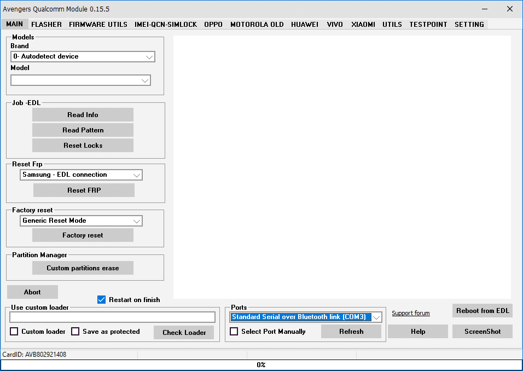This screenshot has height=371, width=523.
Task: Abort the current operation
Action: click(x=32, y=292)
